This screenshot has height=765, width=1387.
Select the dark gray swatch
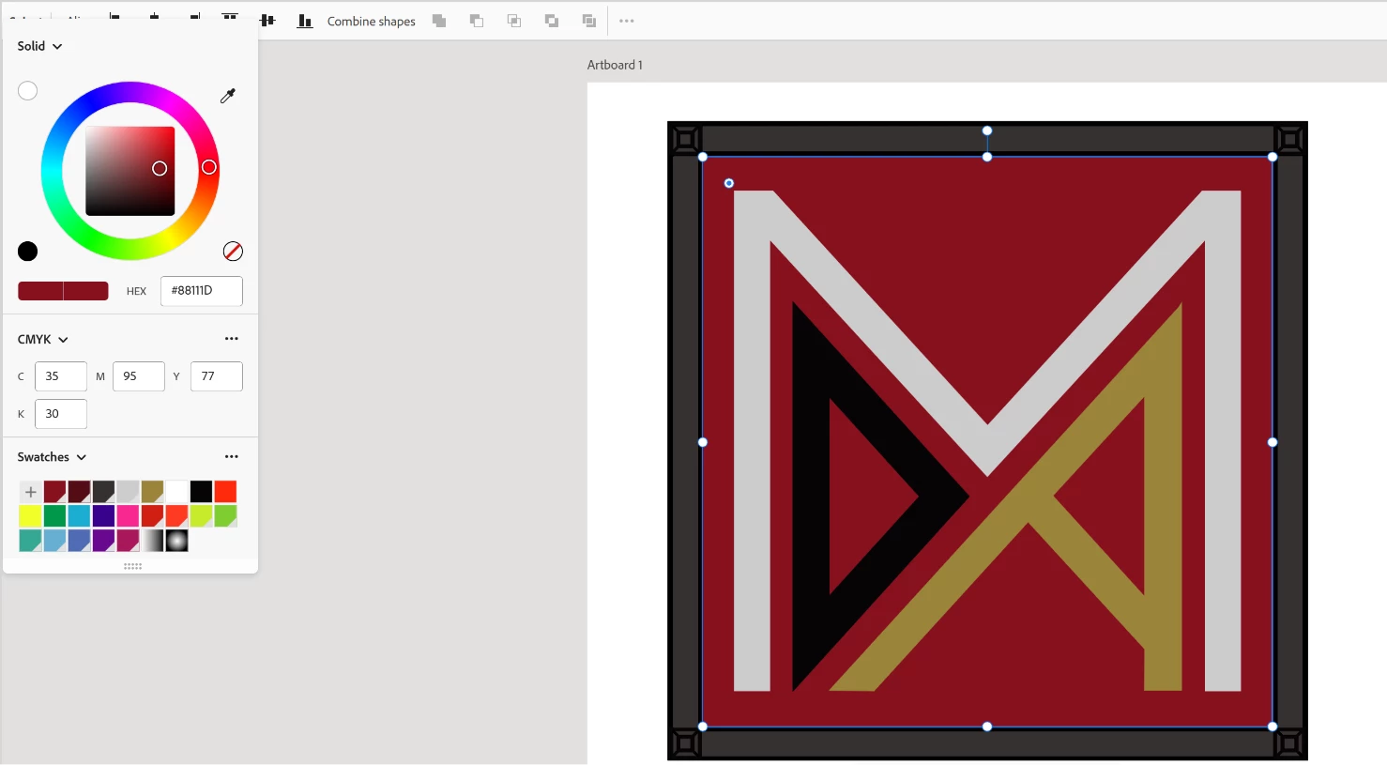point(104,492)
